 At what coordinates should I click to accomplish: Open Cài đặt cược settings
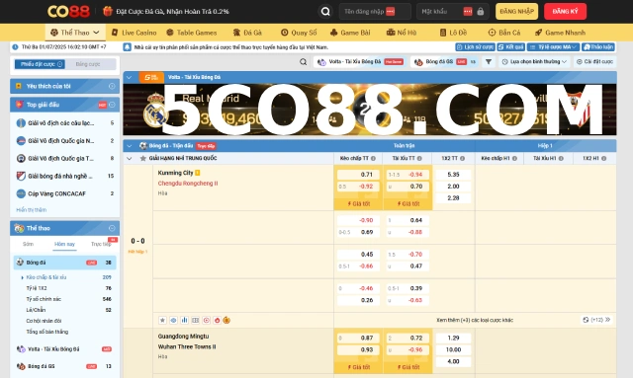(594, 61)
